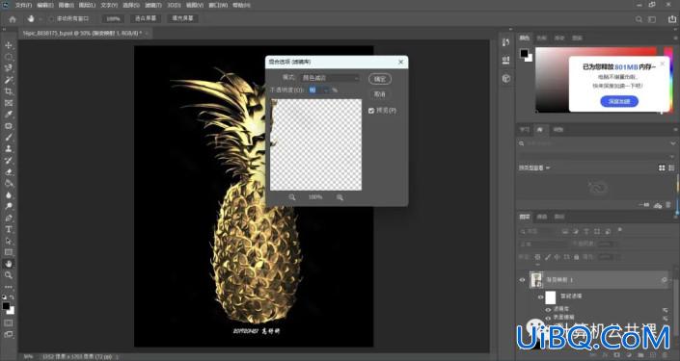This screenshot has height=361, width=680.
Task: Open the blend mode dropdown in dialog
Action: [330, 78]
